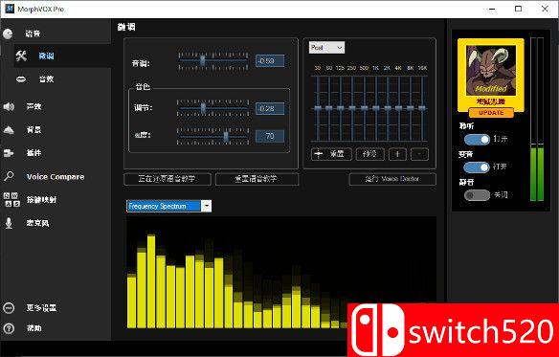Open the 按键映射 key mapping entry
Screen dimensions: 559x357
point(30,200)
